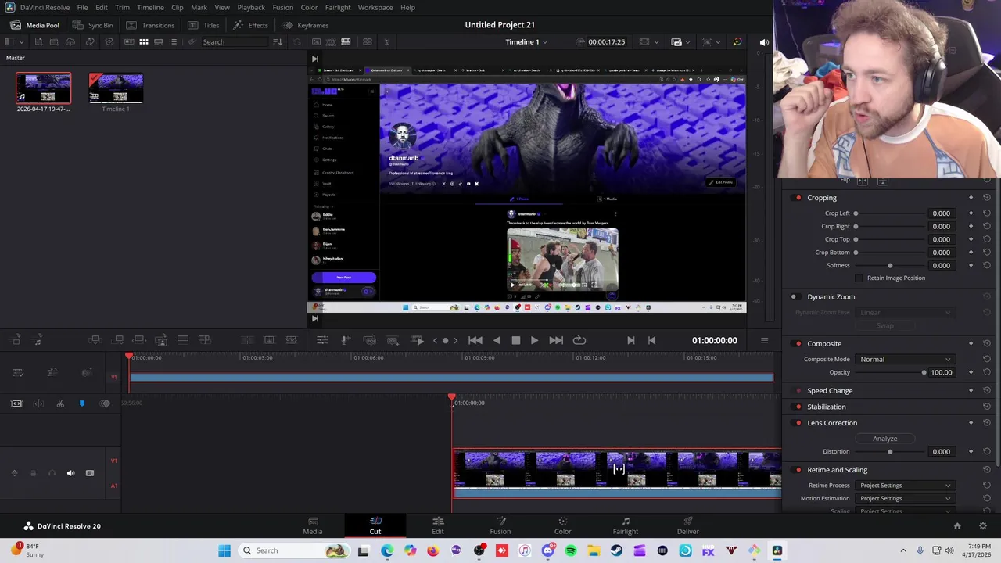Switch to the Edit page

438,525
